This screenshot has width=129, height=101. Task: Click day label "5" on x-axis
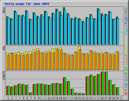click(x=23, y=98)
